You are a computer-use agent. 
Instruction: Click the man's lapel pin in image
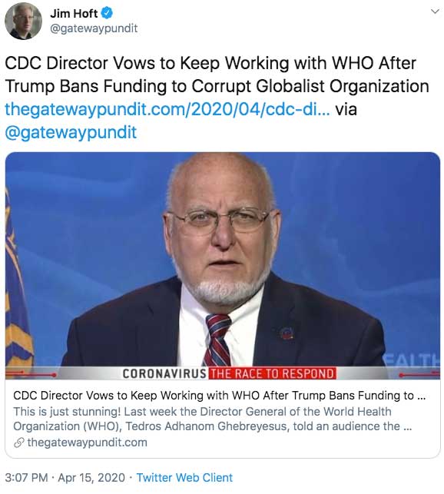point(287,333)
